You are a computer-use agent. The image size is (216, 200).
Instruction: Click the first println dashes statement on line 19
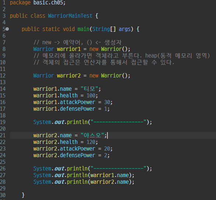click(93, 122)
